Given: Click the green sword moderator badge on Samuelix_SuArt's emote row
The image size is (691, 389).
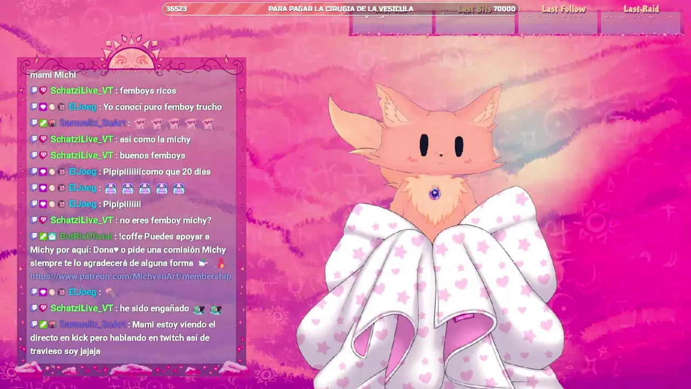Looking at the screenshot, I should pos(43,123).
